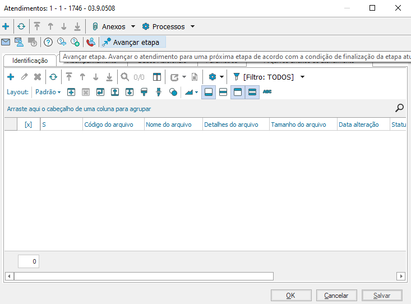The image size is (411, 304).
Task: Click the funnel filter icon
Action: (236, 77)
